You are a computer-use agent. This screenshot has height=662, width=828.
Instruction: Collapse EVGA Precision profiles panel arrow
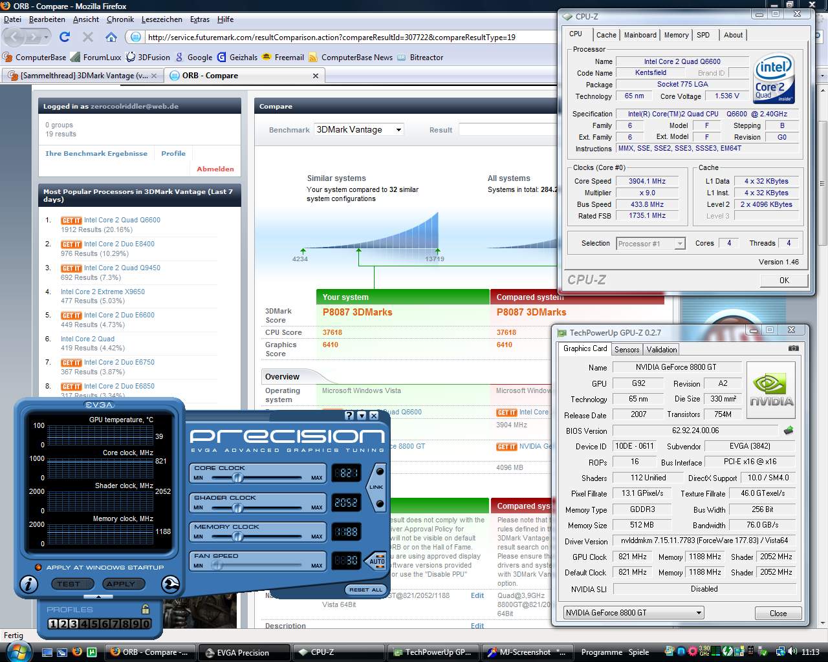(x=98, y=597)
